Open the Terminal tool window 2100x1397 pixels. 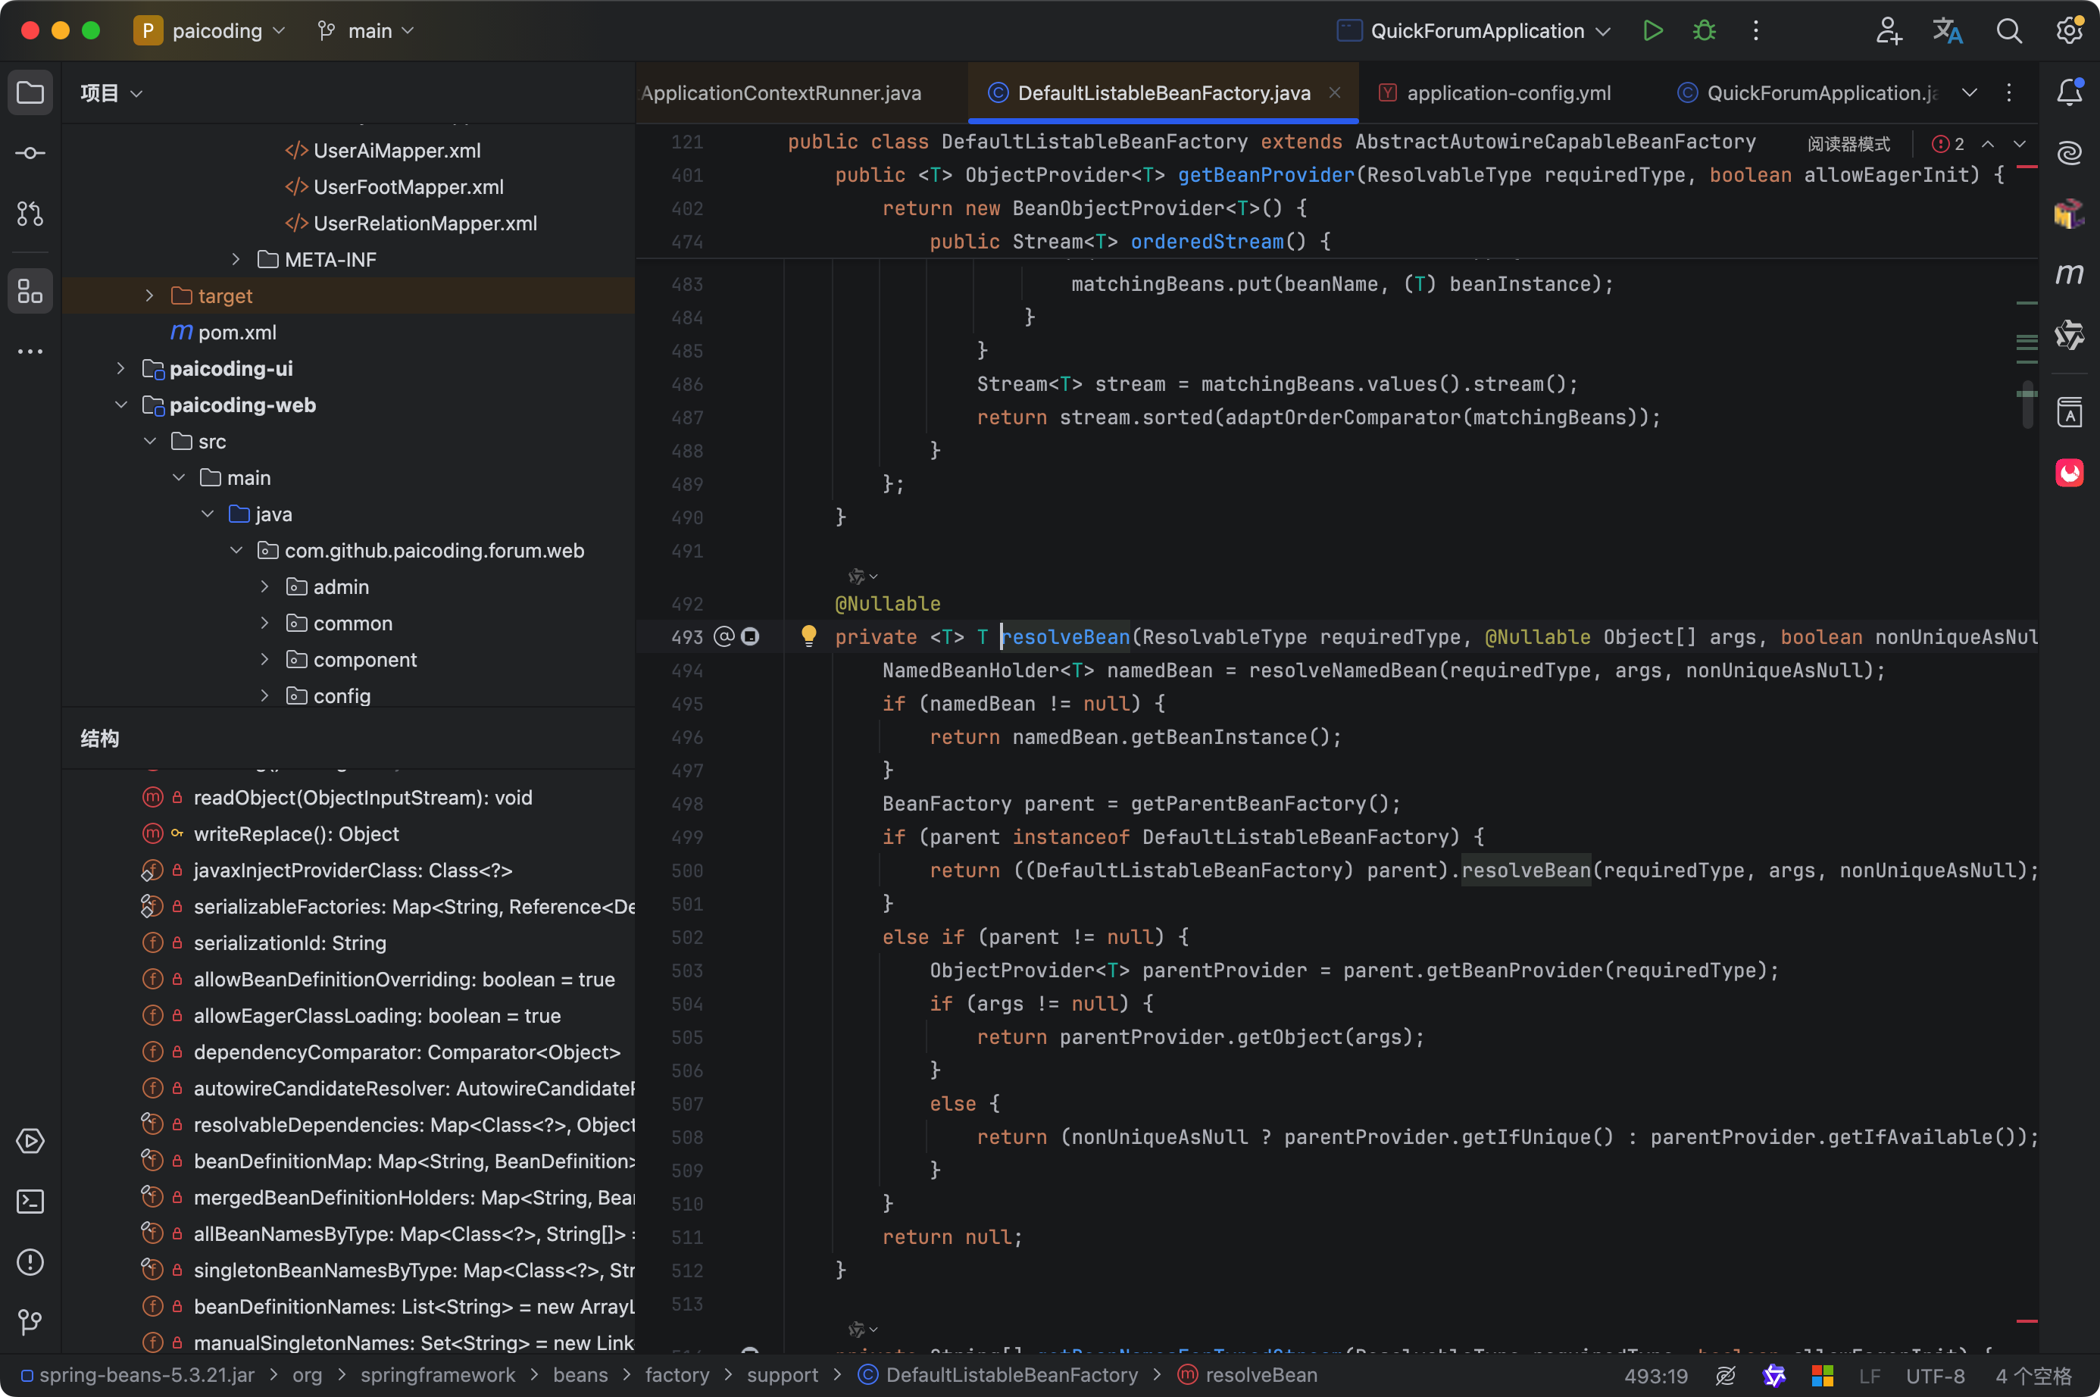coord(30,1202)
